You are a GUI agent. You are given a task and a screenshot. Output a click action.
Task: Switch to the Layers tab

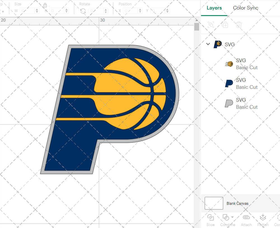click(x=214, y=8)
